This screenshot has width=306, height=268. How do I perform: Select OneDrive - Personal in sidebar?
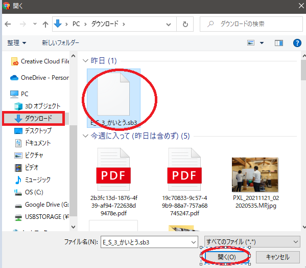click(x=40, y=78)
